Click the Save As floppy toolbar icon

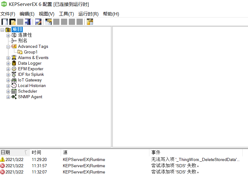tap(28, 22)
